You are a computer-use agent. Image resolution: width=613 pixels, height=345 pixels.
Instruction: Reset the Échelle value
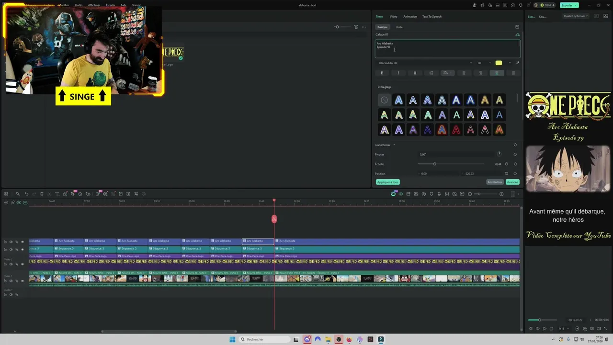point(507,164)
